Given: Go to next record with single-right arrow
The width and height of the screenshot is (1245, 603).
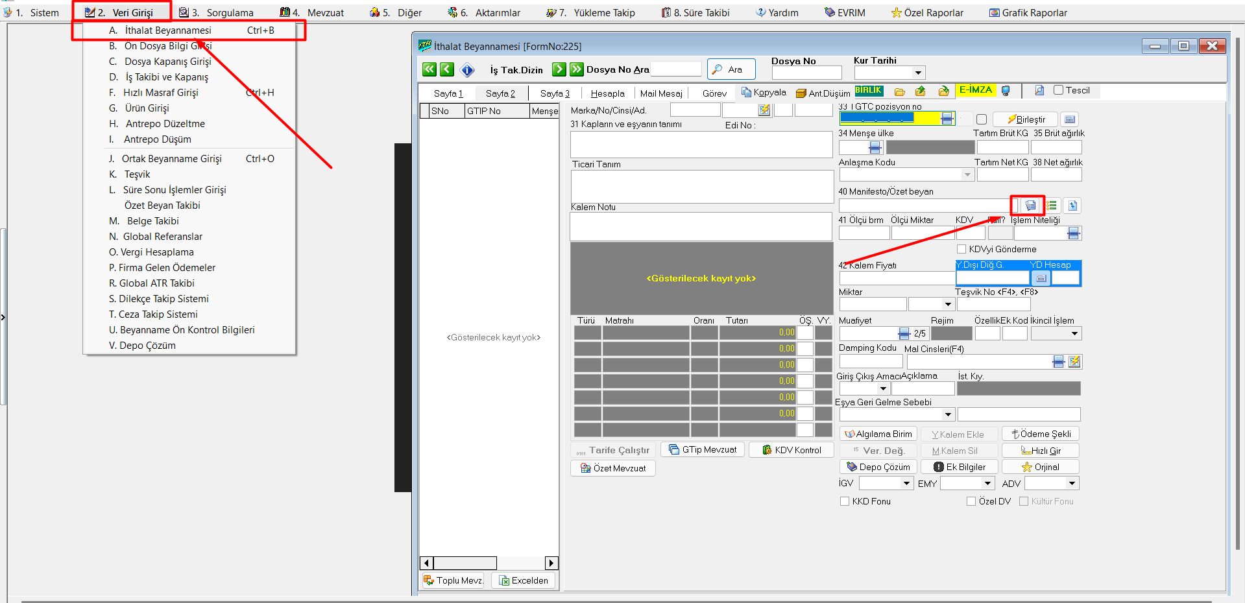Looking at the screenshot, I should click(x=559, y=69).
